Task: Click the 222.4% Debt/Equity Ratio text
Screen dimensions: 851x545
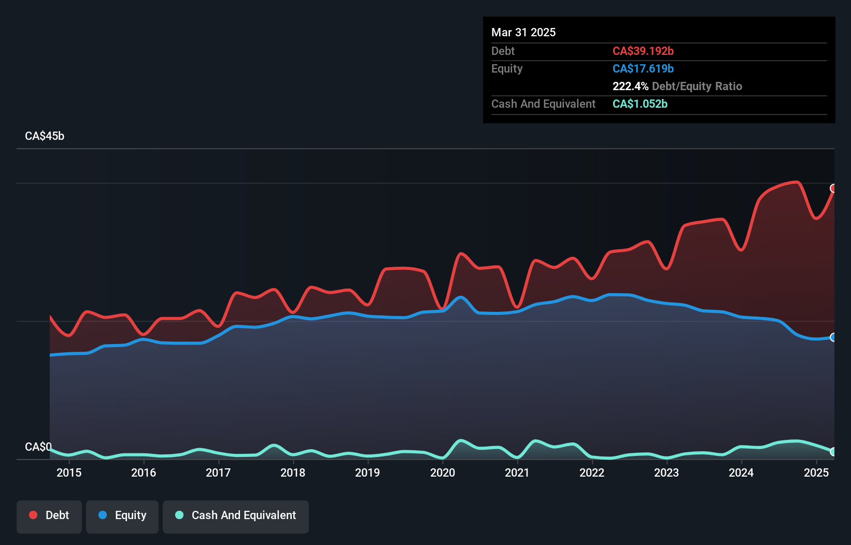Action: click(677, 86)
